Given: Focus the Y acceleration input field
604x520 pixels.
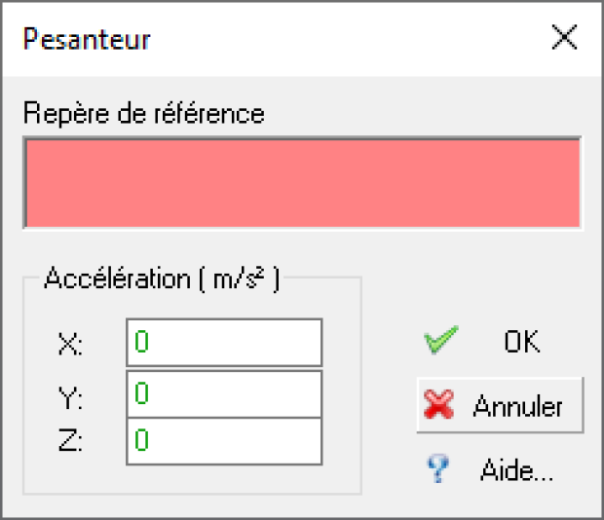Looking at the screenshot, I should [224, 393].
